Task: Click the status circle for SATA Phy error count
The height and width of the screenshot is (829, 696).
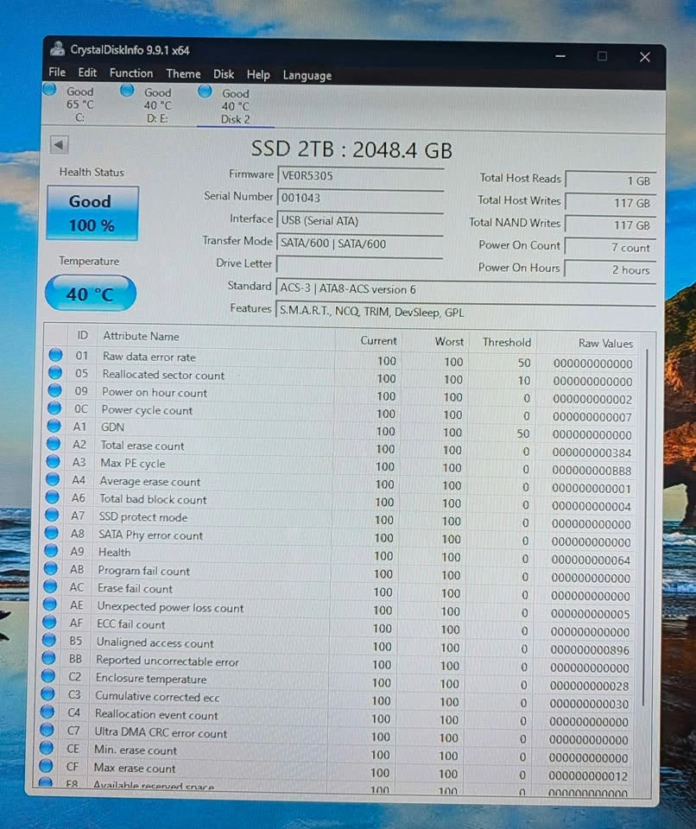Action: (51, 533)
